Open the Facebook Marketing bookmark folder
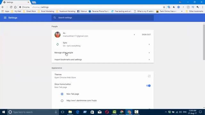 point(66,11)
